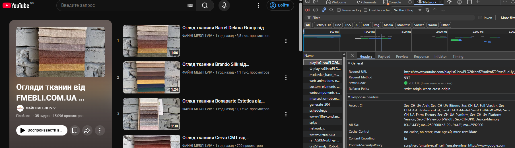
Task: Share the playlist with arrow icon
Action: (x=87, y=130)
